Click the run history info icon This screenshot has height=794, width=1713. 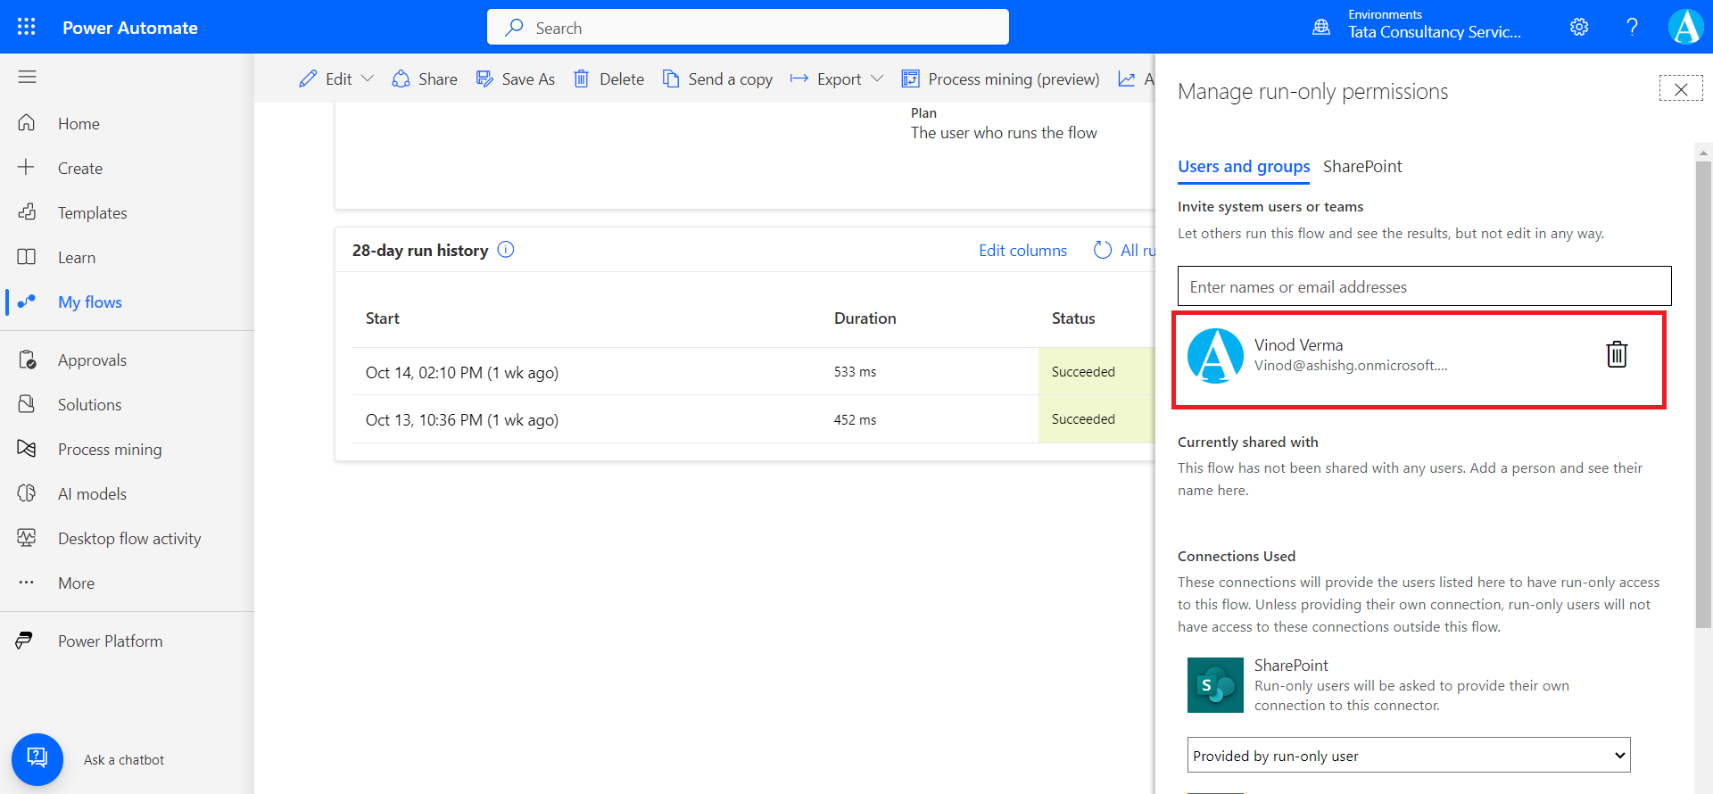tap(506, 250)
